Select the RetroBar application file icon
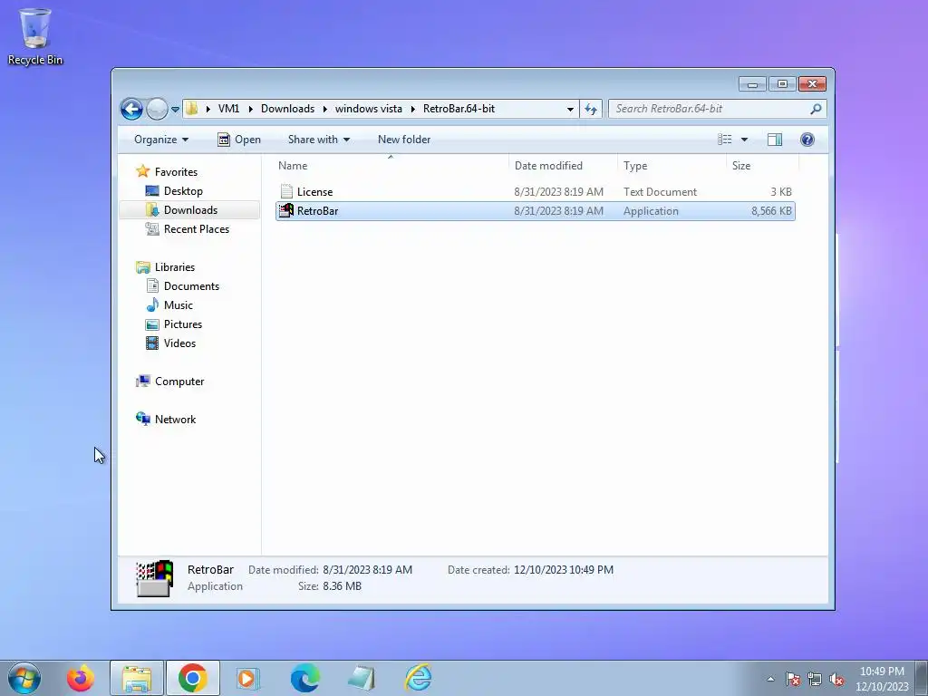 [286, 210]
